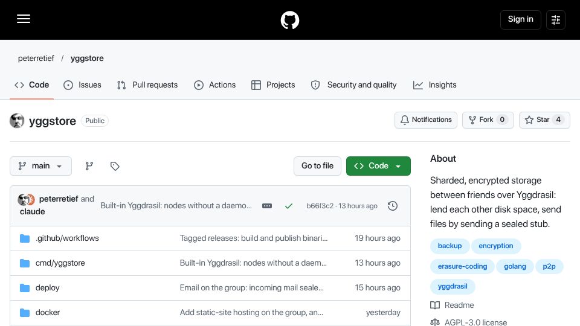View branches via the branch icon
The width and height of the screenshot is (580, 326).
(89, 166)
